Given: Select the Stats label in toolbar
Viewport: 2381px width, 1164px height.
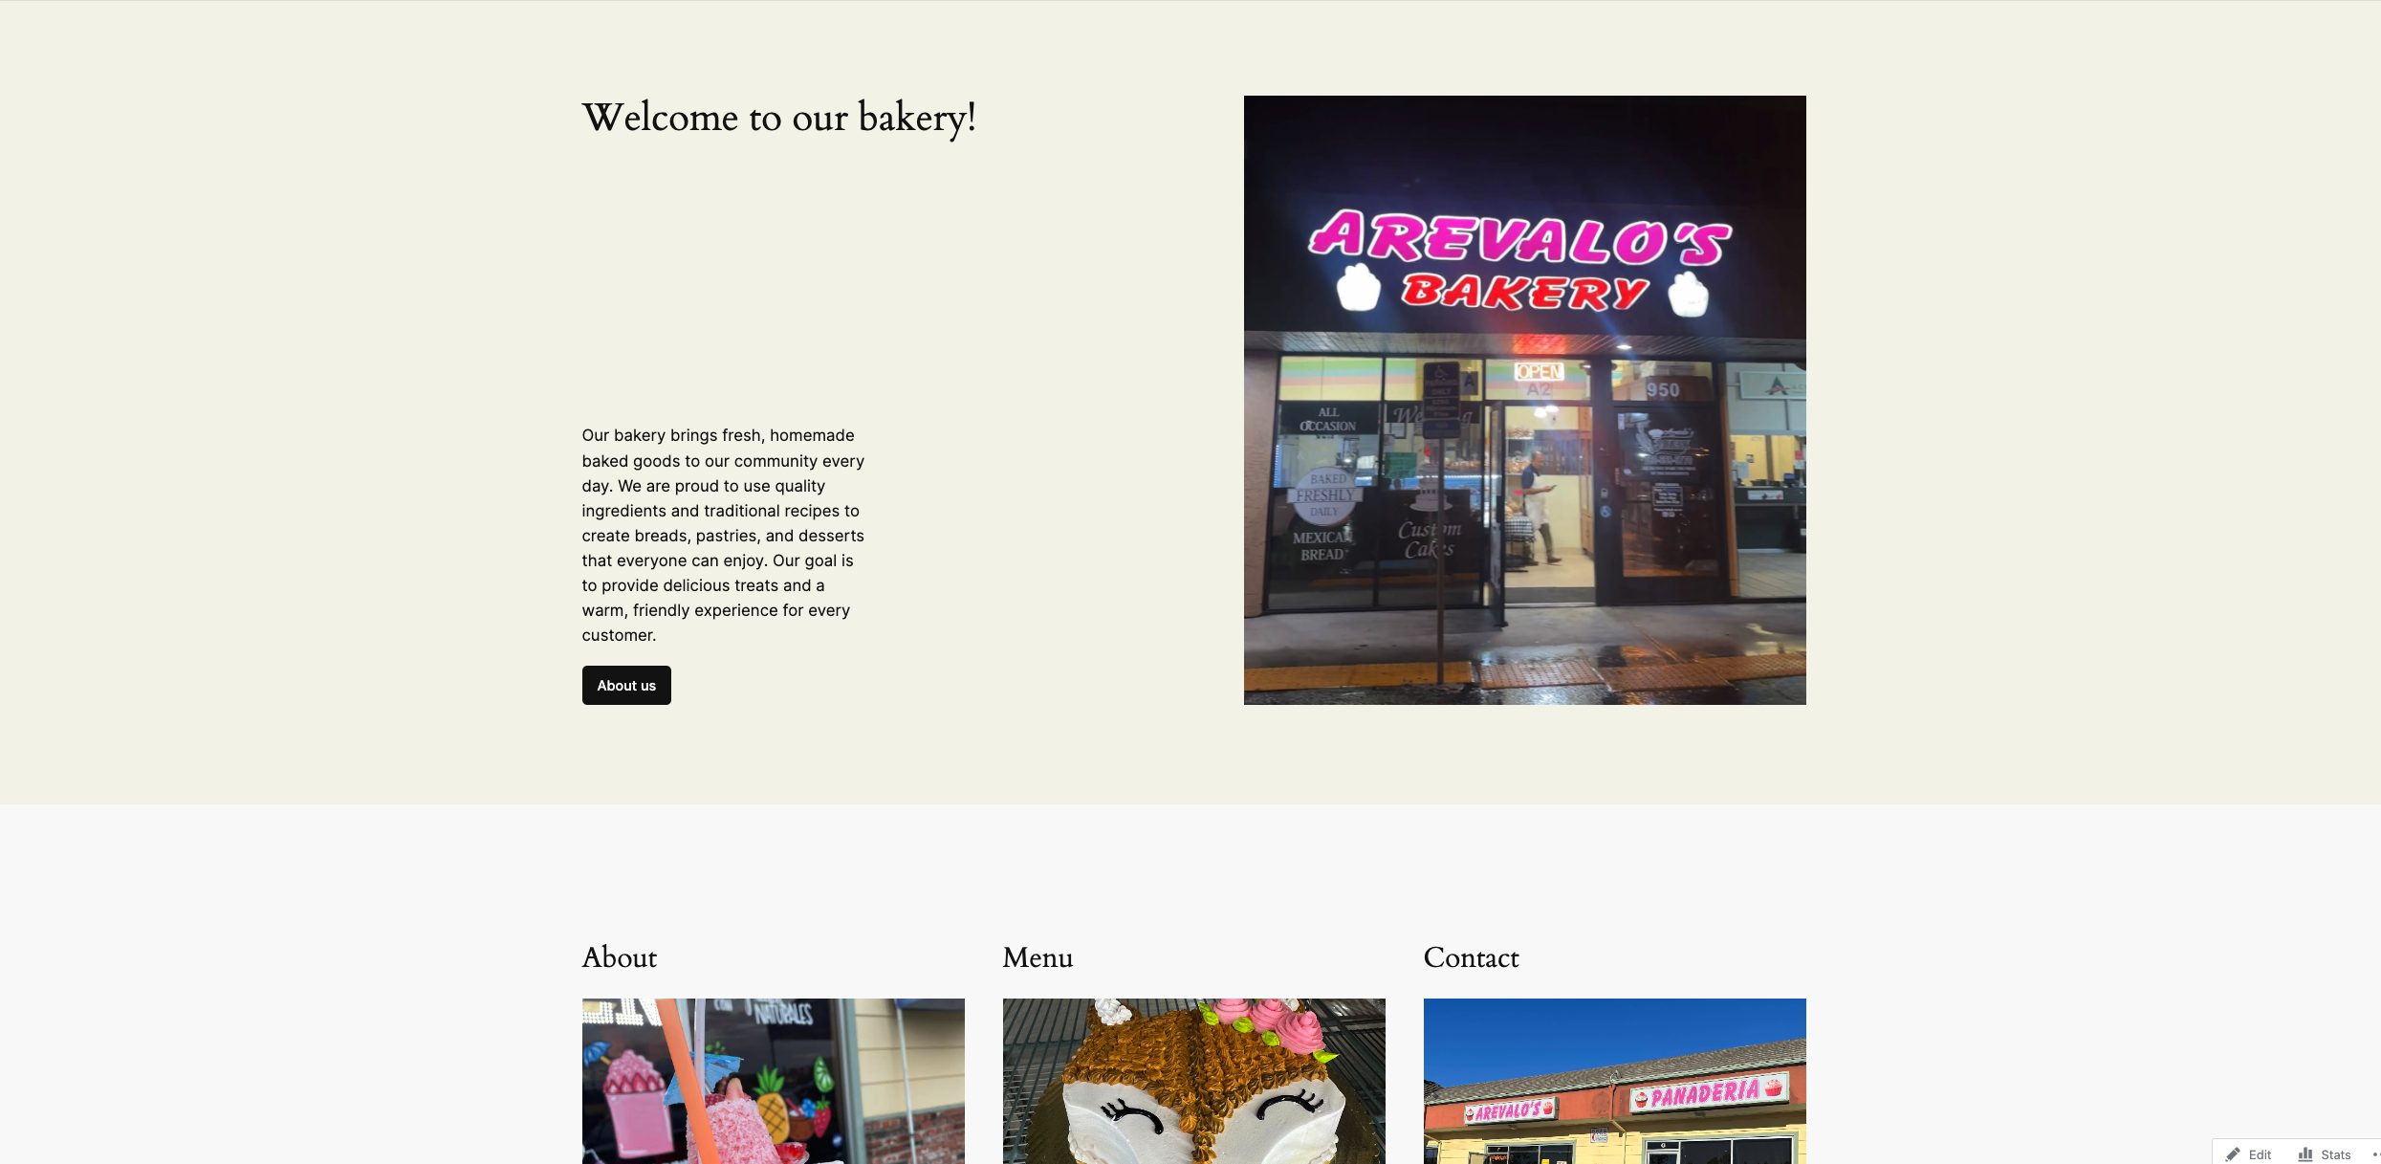Looking at the screenshot, I should tap(2335, 1154).
